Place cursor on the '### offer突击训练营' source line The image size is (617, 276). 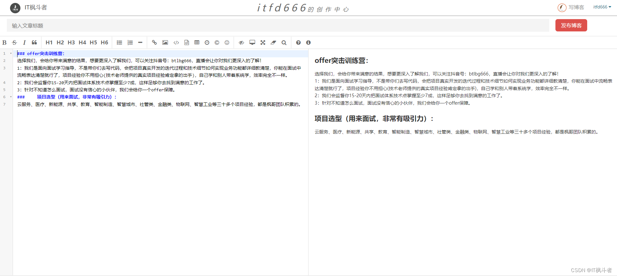coord(41,53)
